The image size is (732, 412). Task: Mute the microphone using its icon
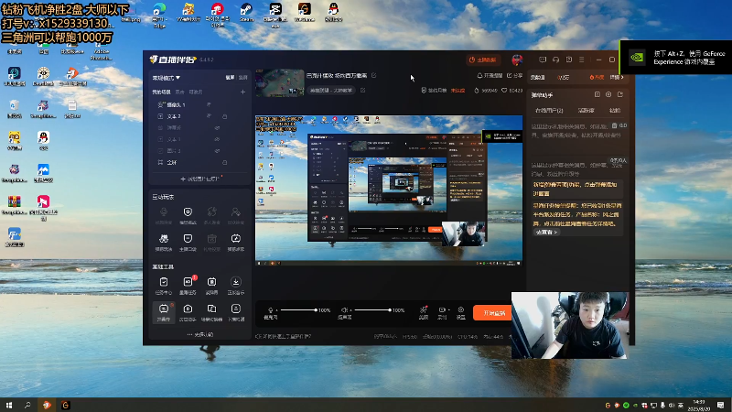(x=270, y=310)
